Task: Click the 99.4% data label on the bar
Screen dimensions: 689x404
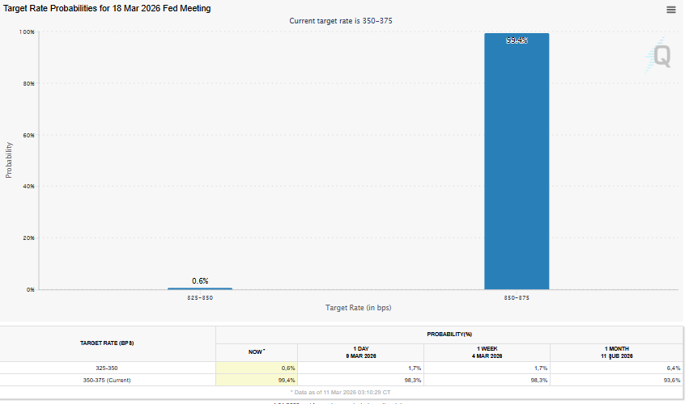Action: coord(517,40)
